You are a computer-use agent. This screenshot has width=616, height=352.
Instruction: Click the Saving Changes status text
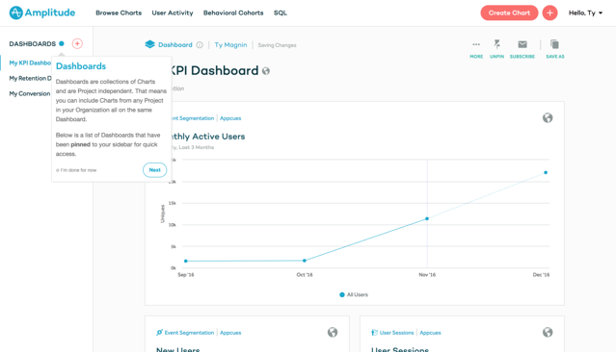point(277,45)
